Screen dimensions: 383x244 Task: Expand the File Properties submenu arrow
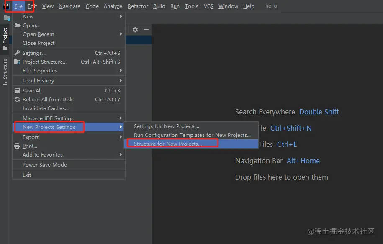click(x=121, y=70)
